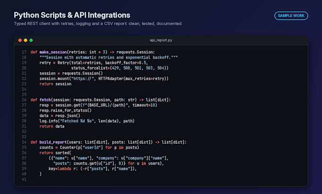The height and width of the screenshot is (194, 322).
Task: Click line number 26
Action: [x=24, y=100]
